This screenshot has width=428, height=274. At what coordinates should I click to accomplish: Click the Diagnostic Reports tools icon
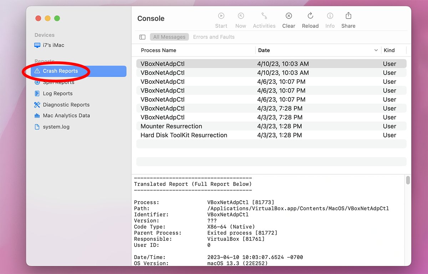coord(37,105)
